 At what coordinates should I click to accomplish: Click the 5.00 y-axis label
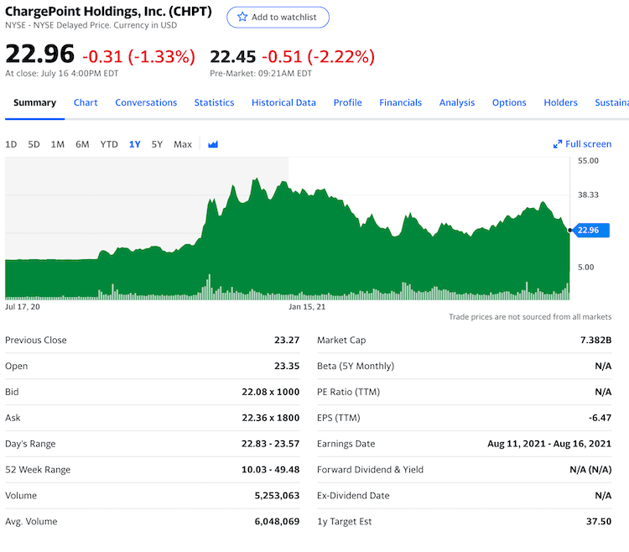585,267
